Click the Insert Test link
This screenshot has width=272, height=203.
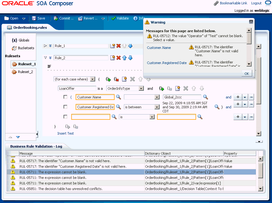(x=66, y=133)
